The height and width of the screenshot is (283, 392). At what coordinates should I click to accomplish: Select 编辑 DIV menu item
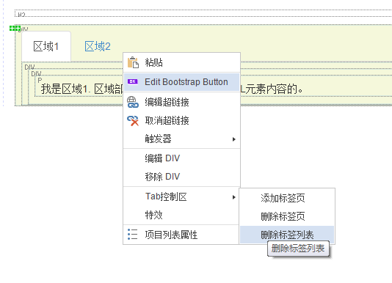tap(182, 158)
